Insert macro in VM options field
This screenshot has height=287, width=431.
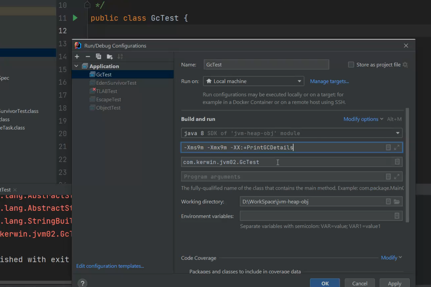pyautogui.click(x=388, y=148)
